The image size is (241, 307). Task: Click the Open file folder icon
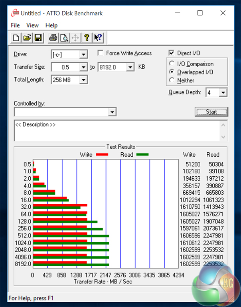pyautogui.click(x=27, y=38)
